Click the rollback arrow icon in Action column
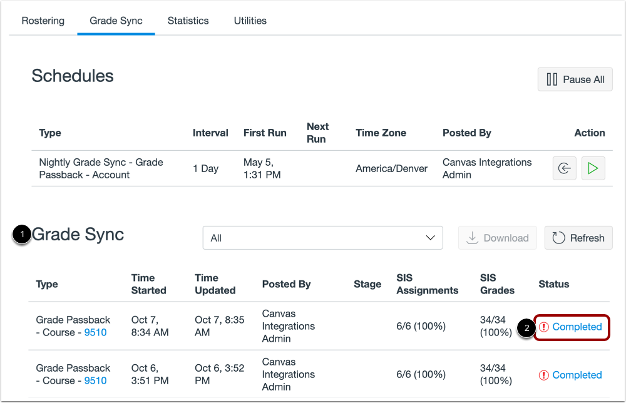This screenshot has width=626, height=403. click(x=564, y=168)
